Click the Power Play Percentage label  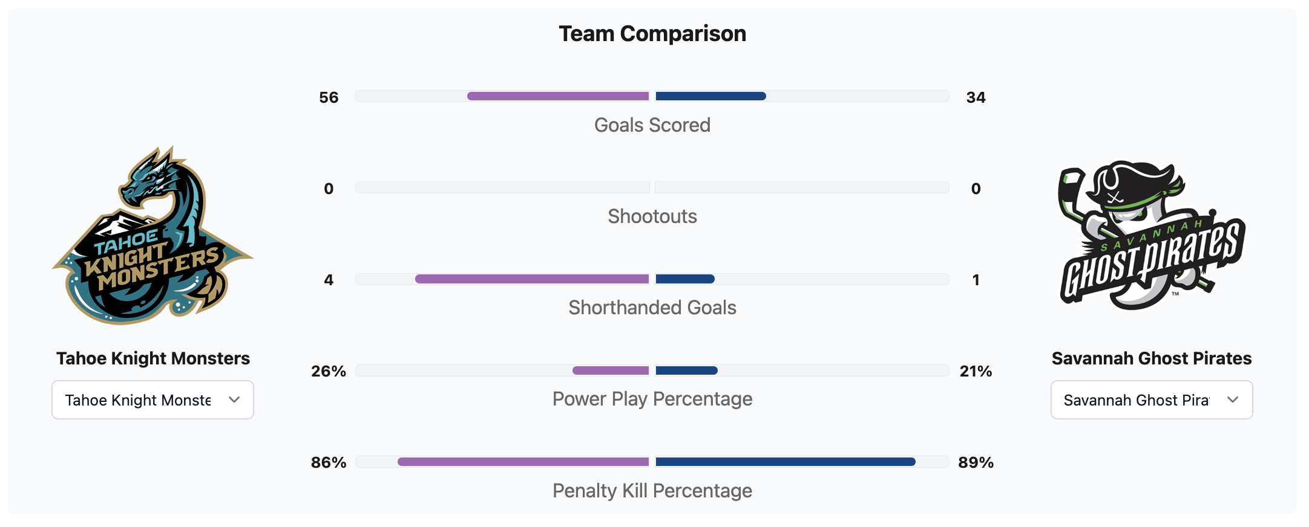click(652, 399)
